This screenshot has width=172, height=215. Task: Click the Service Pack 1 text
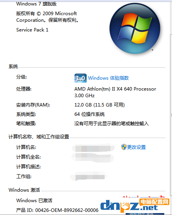tap(32, 30)
